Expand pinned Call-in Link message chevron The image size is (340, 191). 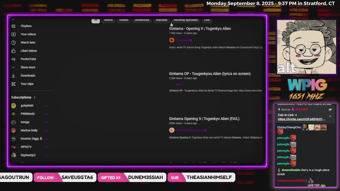pos(330,116)
